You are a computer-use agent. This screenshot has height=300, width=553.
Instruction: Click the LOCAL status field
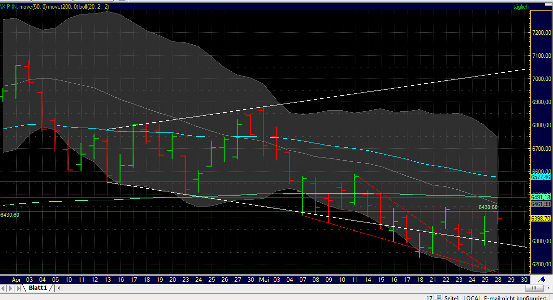pyautogui.click(x=472, y=298)
